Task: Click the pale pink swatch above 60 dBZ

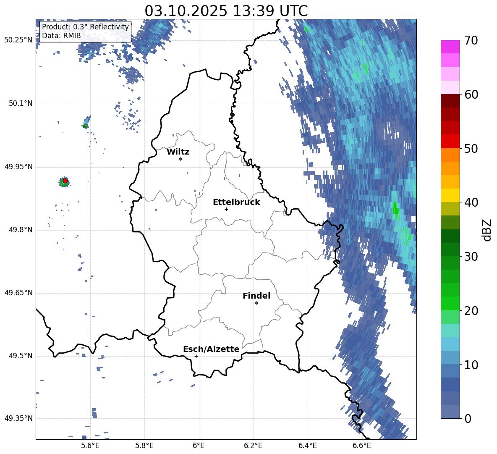Action: click(x=450, y=87)
